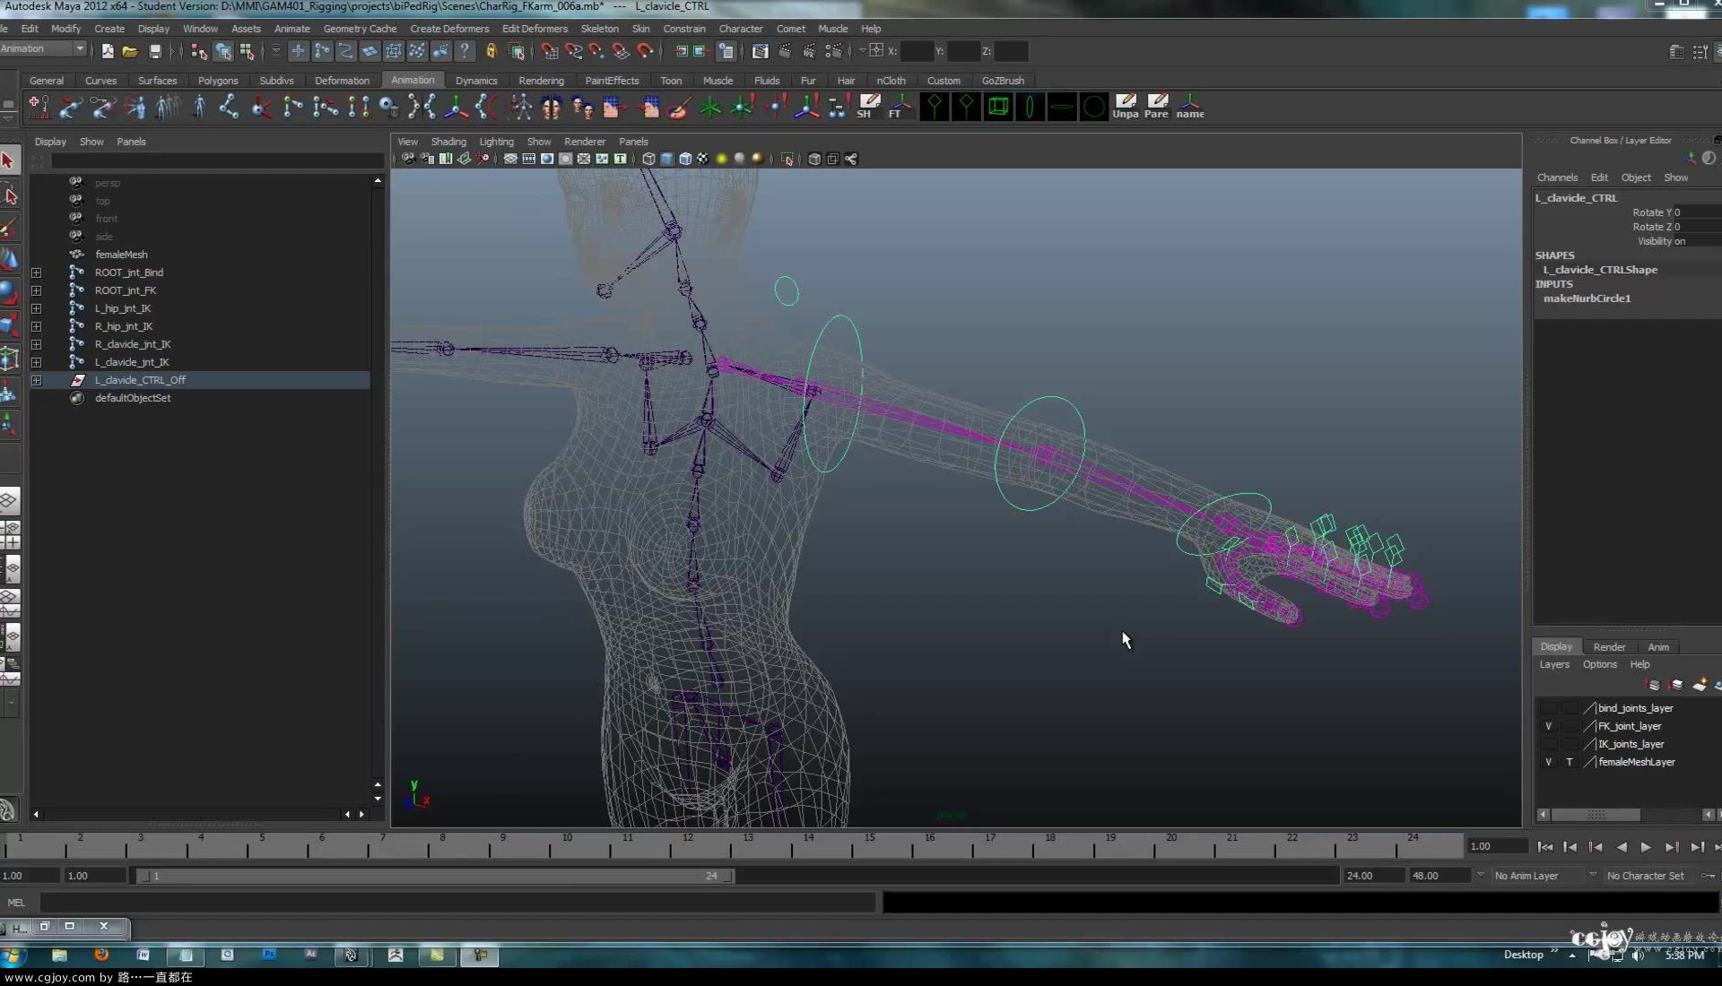This screenshot has height=986, width=1722.
Task: Toggle visibility of femaleMeshLayer
Action: [1548, 761]
